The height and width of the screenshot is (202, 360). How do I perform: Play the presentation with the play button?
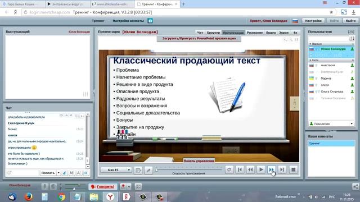point(261,169)
